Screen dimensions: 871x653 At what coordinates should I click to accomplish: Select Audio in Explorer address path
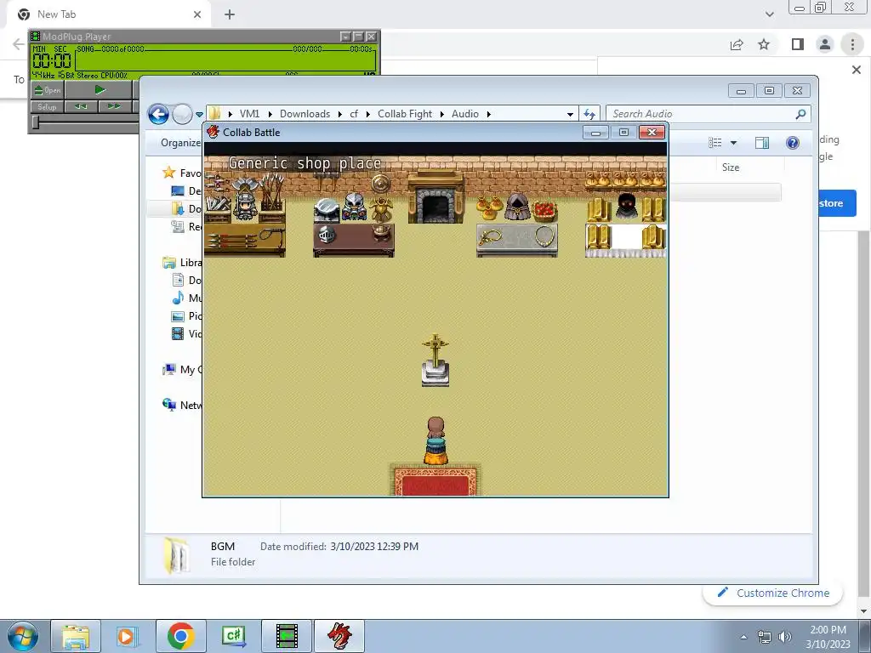(465, 114)
